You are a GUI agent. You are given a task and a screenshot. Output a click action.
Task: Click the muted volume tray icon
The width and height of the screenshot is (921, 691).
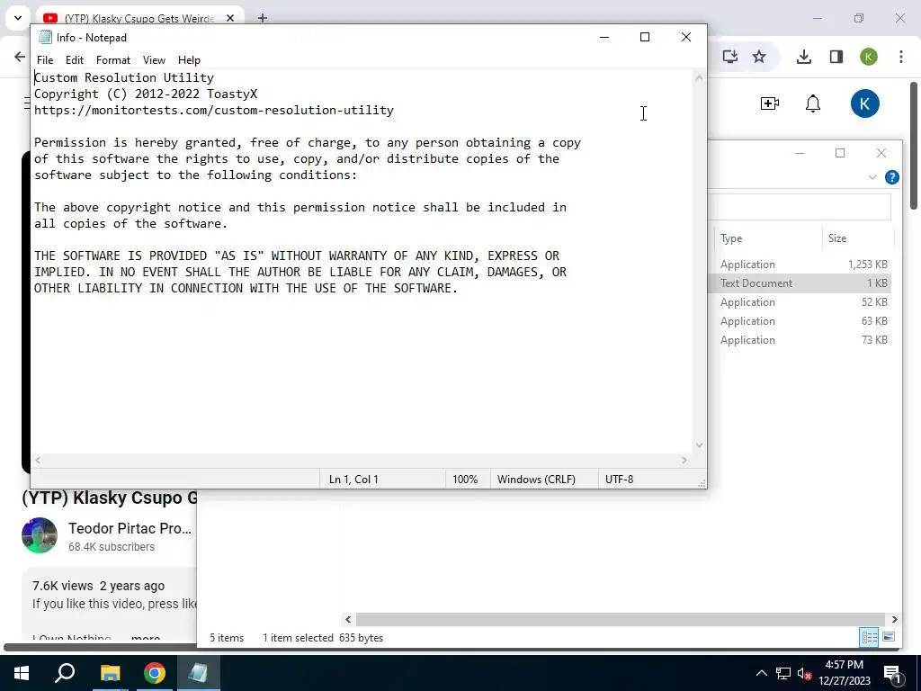point(804,673)
